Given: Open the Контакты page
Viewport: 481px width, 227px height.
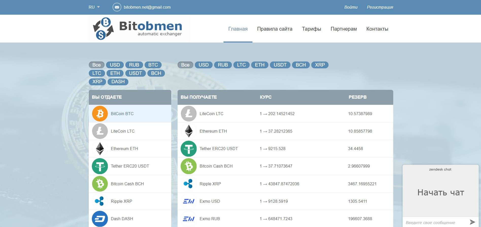Looking at the screenshot, I should pos(377,29).
